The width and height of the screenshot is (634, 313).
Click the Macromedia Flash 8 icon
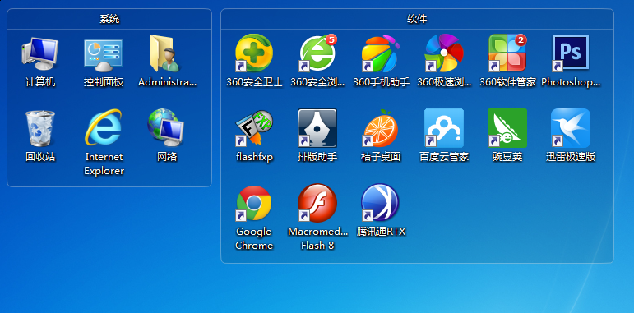[317, 203]
